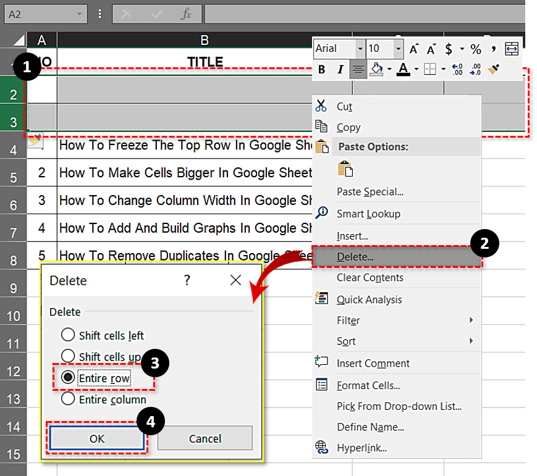Open the accounting format dropdown arrow

[x=462, y=49]
